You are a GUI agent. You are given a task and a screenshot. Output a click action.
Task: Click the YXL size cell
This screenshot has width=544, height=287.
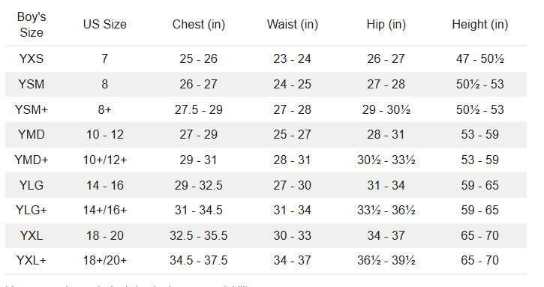(x=32, y=235)
